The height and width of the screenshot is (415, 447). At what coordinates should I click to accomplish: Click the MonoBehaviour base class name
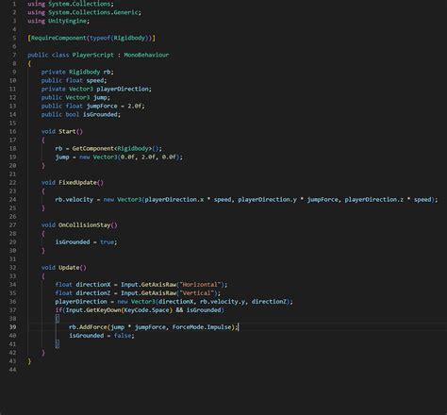click(x=146, y=55)
